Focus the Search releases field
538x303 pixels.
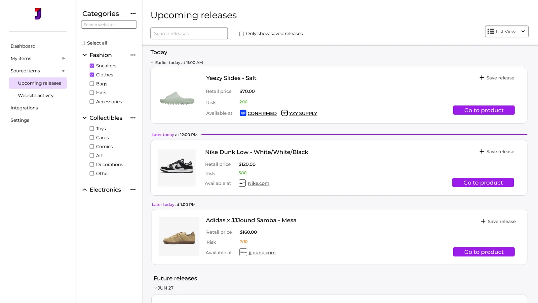point(189,33)
